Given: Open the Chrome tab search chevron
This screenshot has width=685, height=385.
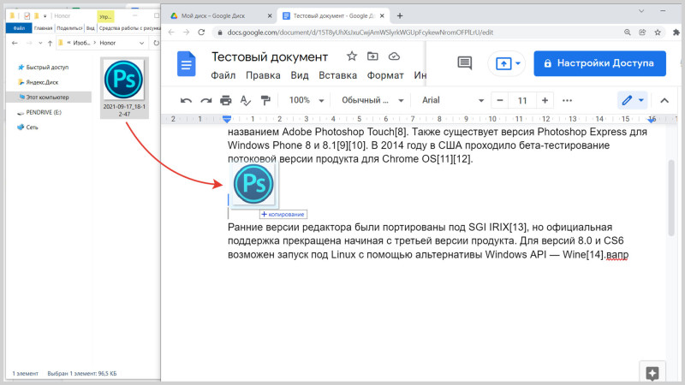Looking at the screenshot, I should pos(641,11).
